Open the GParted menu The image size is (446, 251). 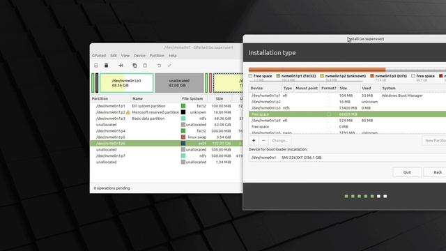[99, 56]
